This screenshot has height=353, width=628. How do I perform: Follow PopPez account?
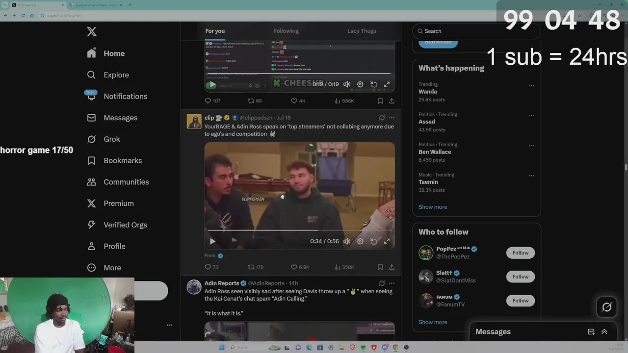pos(521,253)
